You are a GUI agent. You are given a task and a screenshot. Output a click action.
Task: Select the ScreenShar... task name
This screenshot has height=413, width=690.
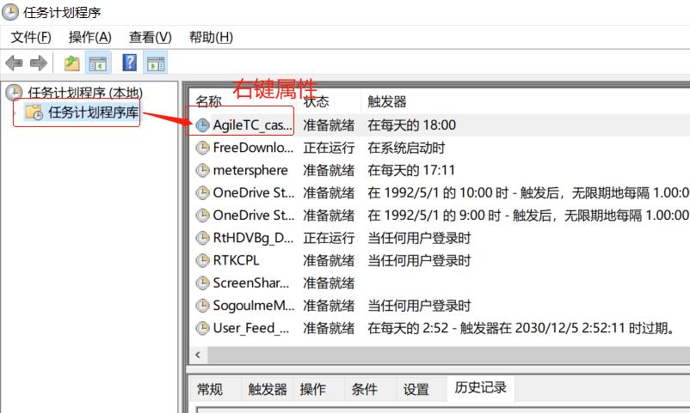tap(251, 283)
